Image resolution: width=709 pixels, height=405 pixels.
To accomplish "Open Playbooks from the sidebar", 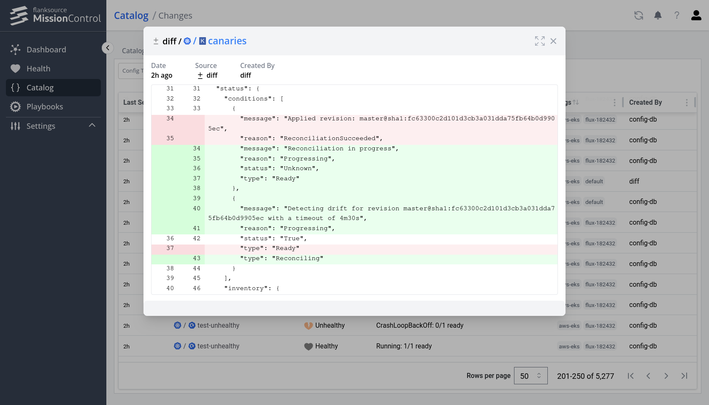I will click(44, 106).
